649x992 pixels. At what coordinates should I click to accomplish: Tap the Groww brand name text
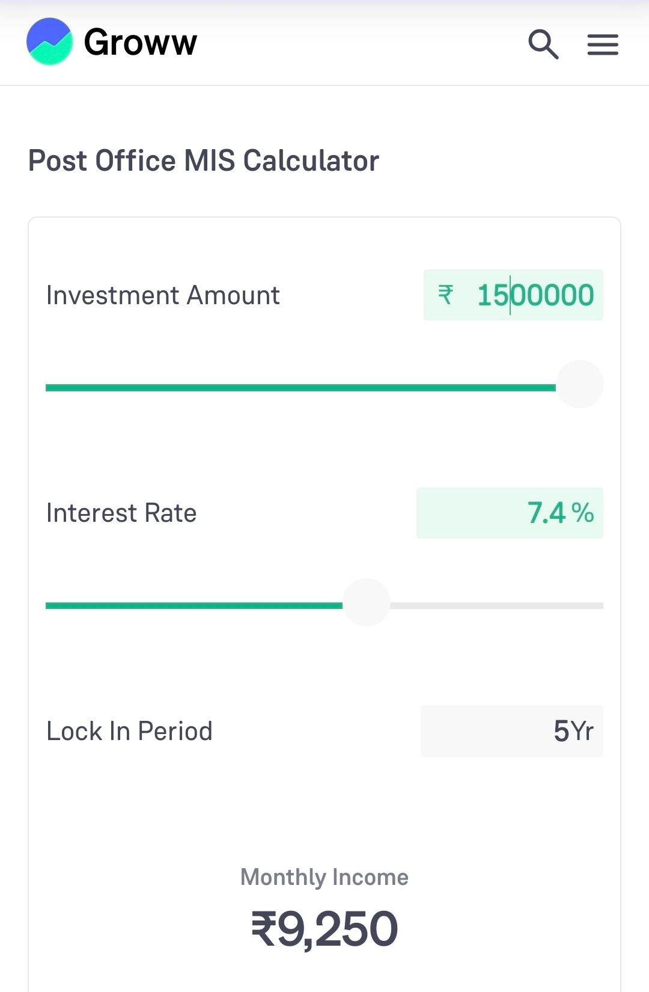click(x=141, y=42)
